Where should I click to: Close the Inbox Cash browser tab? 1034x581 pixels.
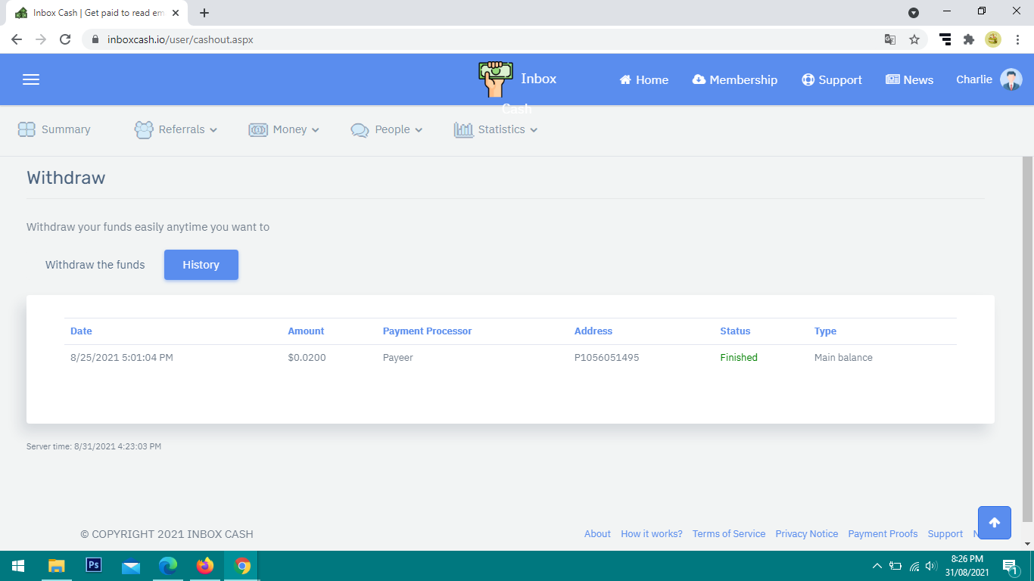click(x=176, y=13)
